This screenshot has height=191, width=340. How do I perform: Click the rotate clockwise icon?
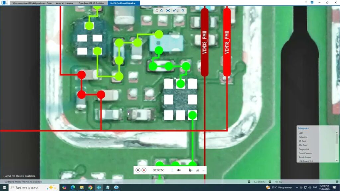162,11
